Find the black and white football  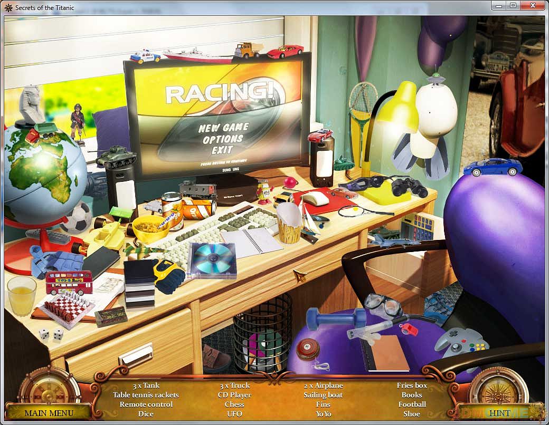pos(77,217)
